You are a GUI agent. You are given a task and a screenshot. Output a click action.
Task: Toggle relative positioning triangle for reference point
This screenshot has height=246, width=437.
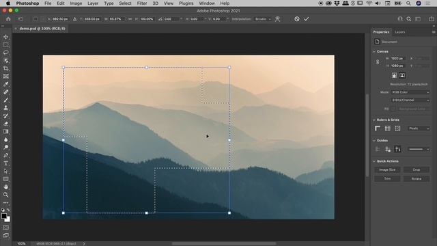pyautogui.click(x=74, y=19)
